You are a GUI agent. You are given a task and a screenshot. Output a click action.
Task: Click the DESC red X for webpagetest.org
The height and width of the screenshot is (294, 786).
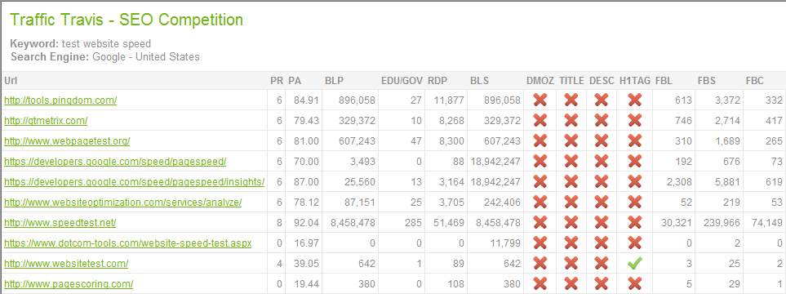(602, 141)
